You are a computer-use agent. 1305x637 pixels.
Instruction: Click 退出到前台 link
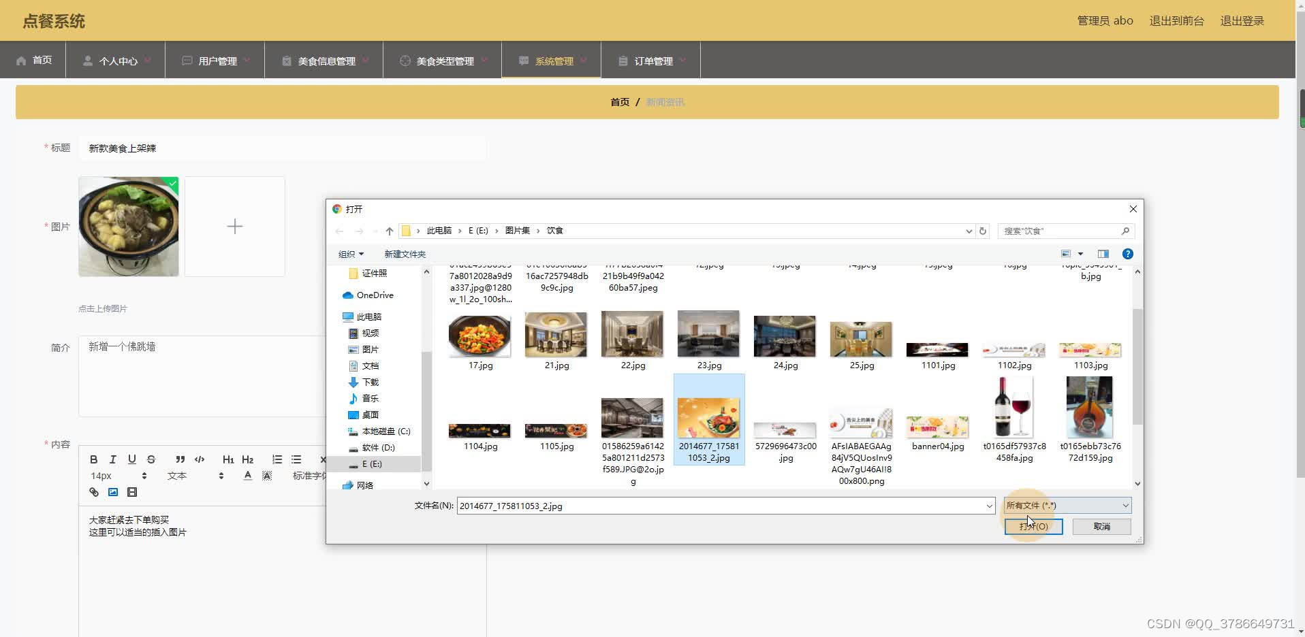(x=1176, y=21)
